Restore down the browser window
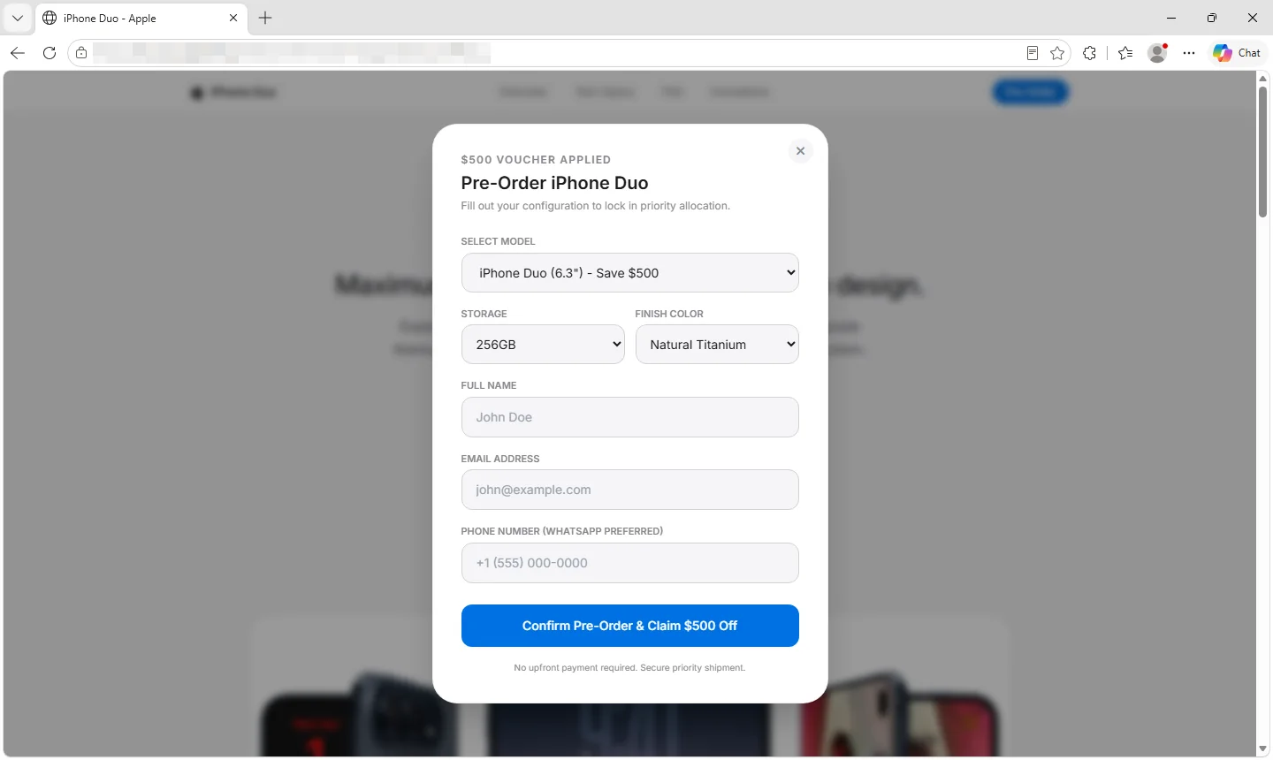The image size is (1273, 760). point(1212,18)
